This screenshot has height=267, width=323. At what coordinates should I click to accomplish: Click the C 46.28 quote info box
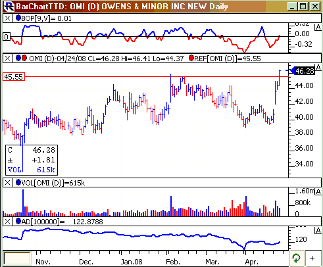[x=32, y=160]
